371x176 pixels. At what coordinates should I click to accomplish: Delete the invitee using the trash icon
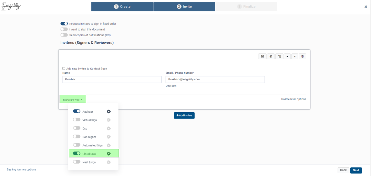pos(302,56)
